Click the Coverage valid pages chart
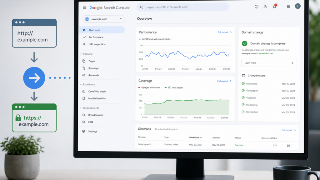This screenshot has height=180, width=320. (x=187, y=107)
